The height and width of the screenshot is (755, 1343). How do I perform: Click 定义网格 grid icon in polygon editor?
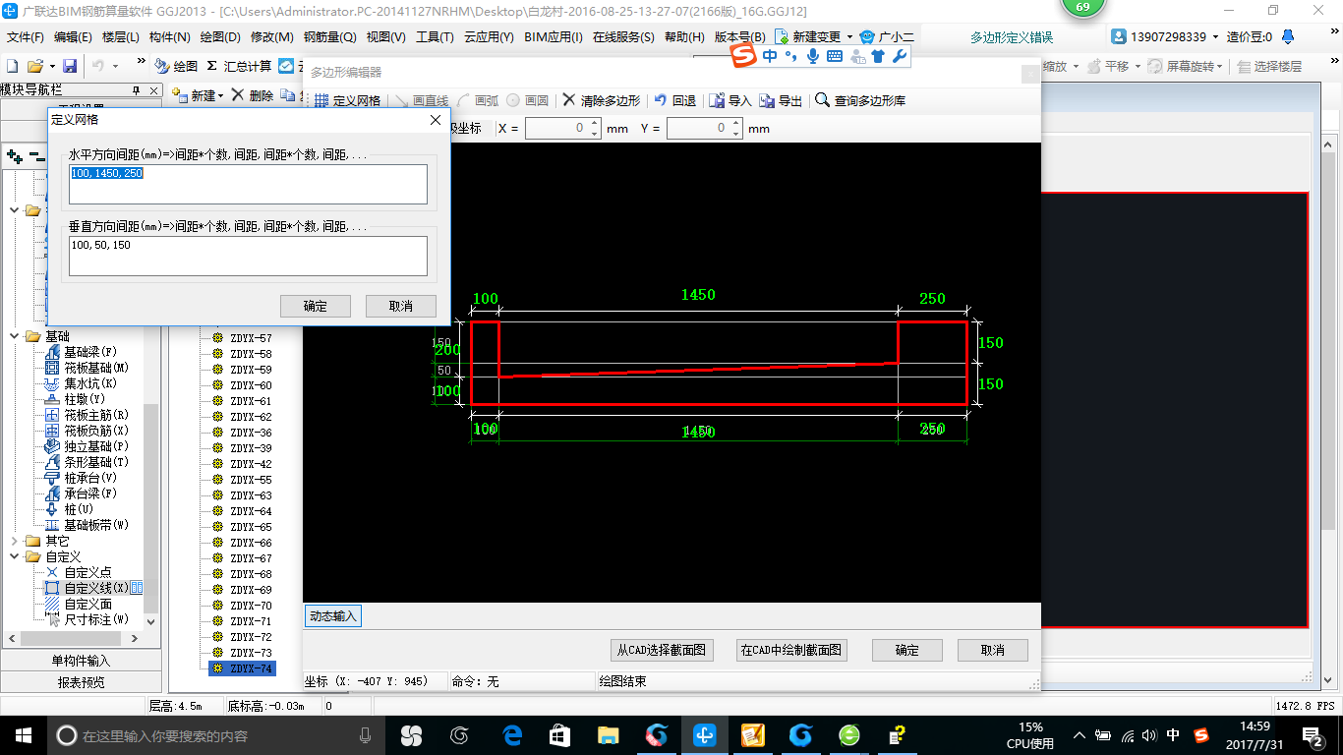click(x=347, y=100)
